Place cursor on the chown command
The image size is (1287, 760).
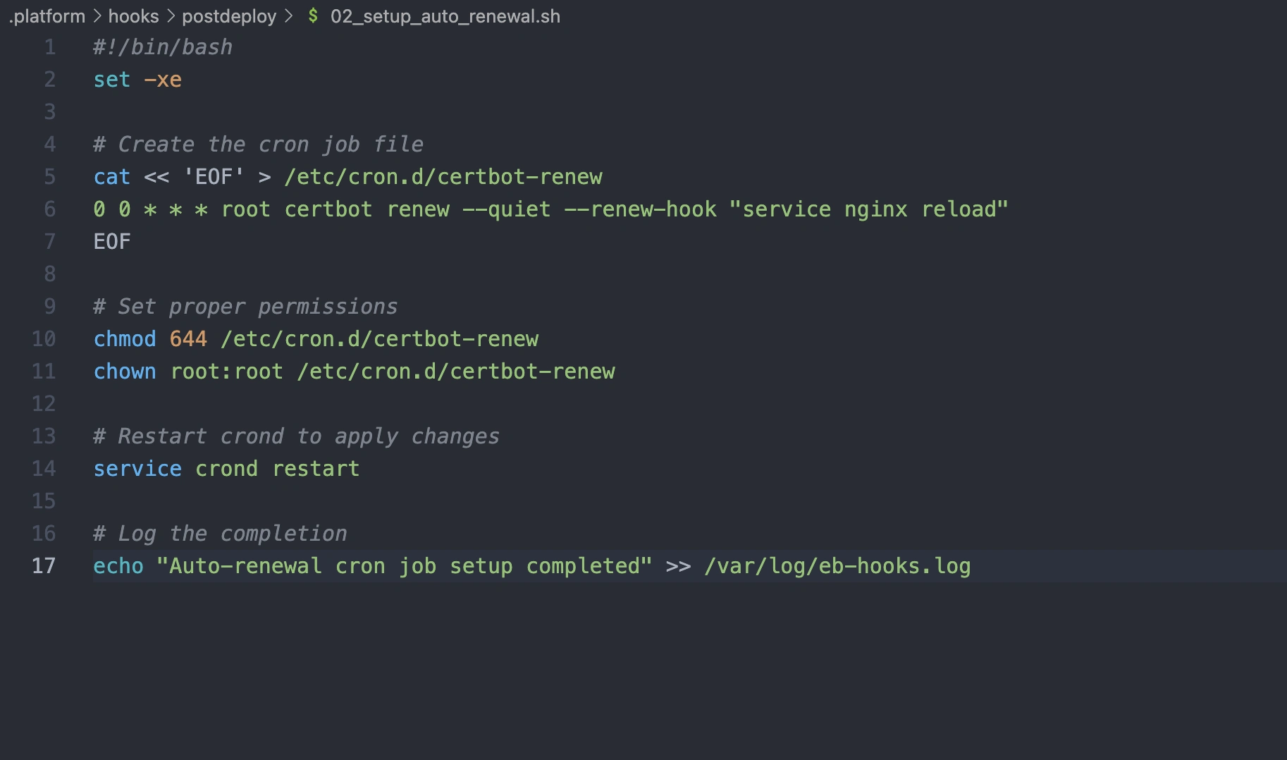(125, 372)
